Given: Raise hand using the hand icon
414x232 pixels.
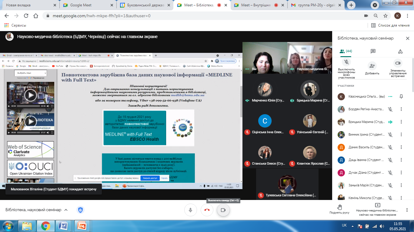Looking at the screenshot, I should click(x=339, y=207).
